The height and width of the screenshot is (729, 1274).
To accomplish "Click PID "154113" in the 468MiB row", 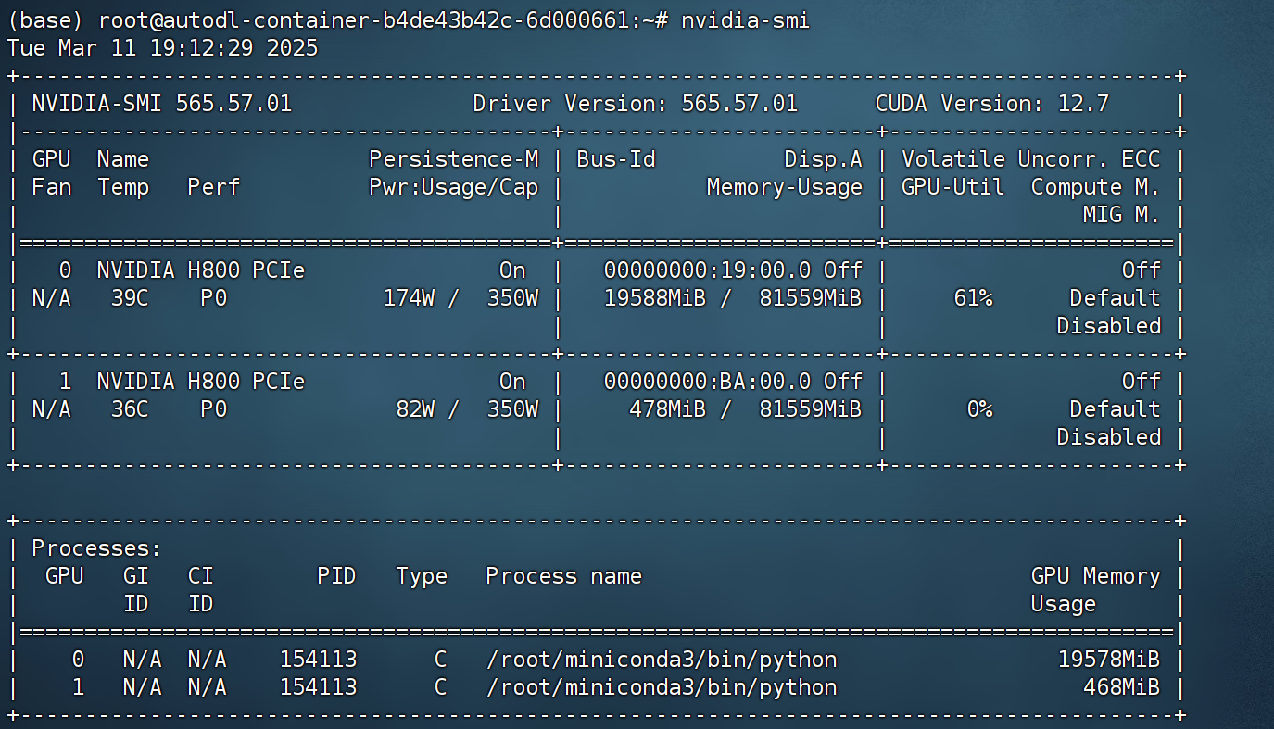I will click(318, 687).
